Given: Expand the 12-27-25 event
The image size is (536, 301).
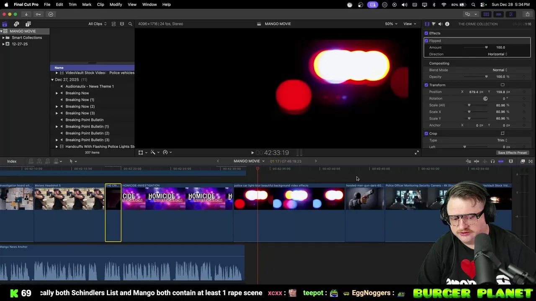Looking at the screenshot, I should click(3, 44).
